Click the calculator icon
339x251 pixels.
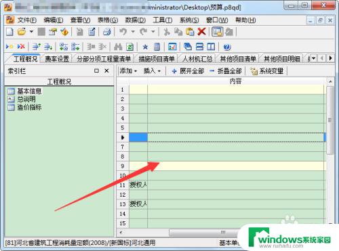tap(157, 47)
